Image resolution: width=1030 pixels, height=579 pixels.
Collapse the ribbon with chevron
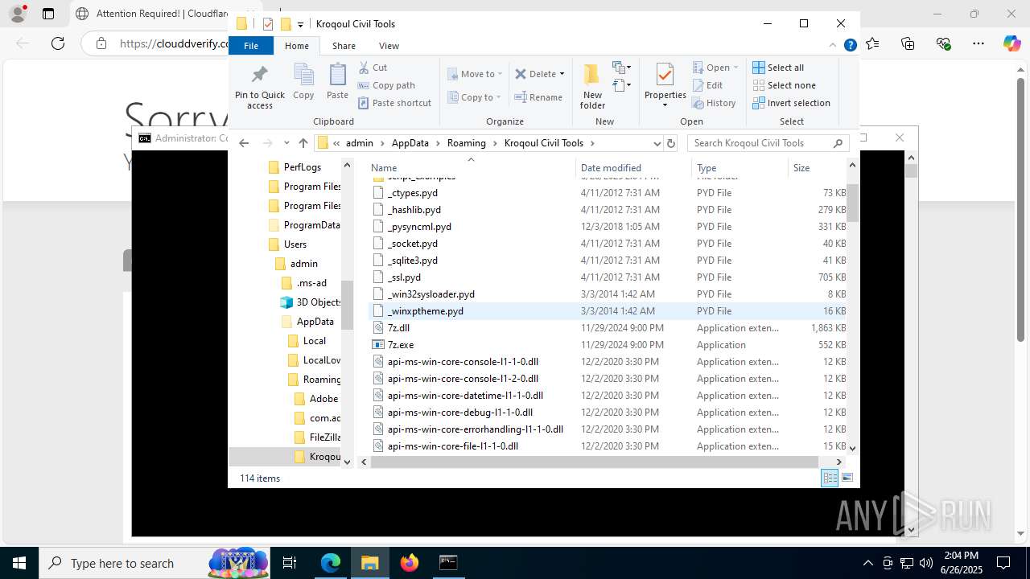[x=833, y=46]
